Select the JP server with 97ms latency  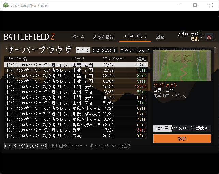[x=76, y=114]
